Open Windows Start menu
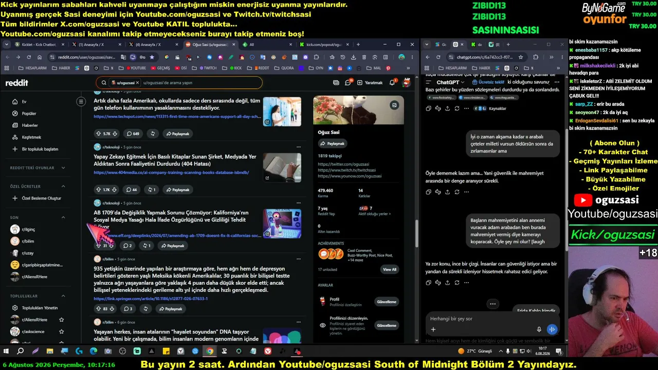 tap(6, 351)
